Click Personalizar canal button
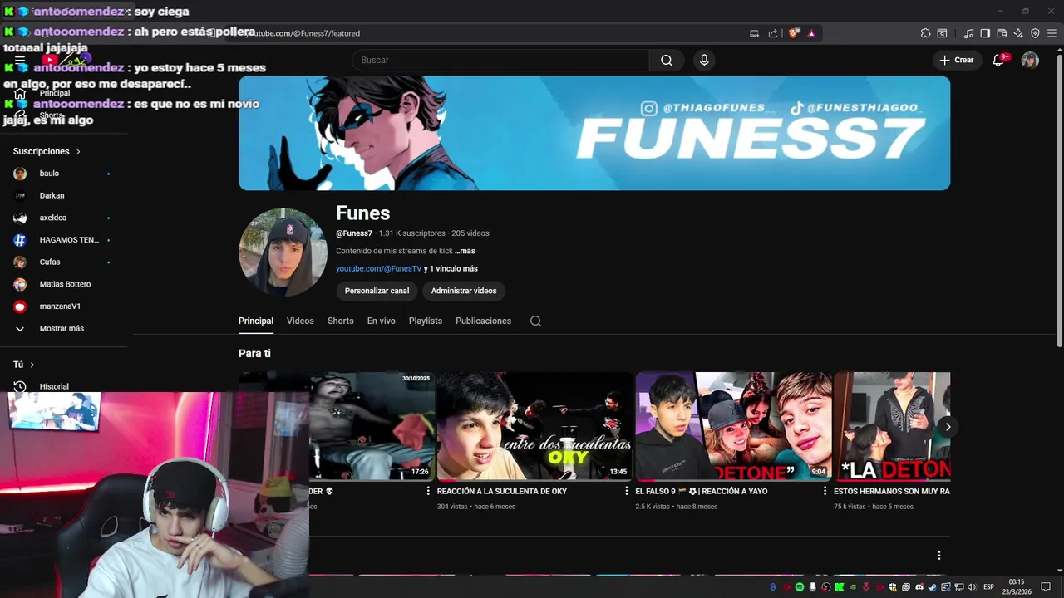Viewport: 1064px width, 598px height. point(377,291)
